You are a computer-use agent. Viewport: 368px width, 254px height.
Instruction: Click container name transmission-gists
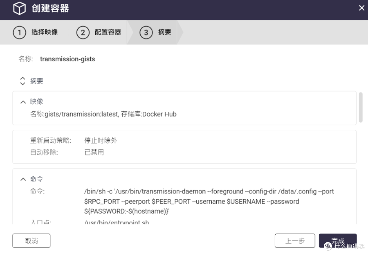point(67,59)
